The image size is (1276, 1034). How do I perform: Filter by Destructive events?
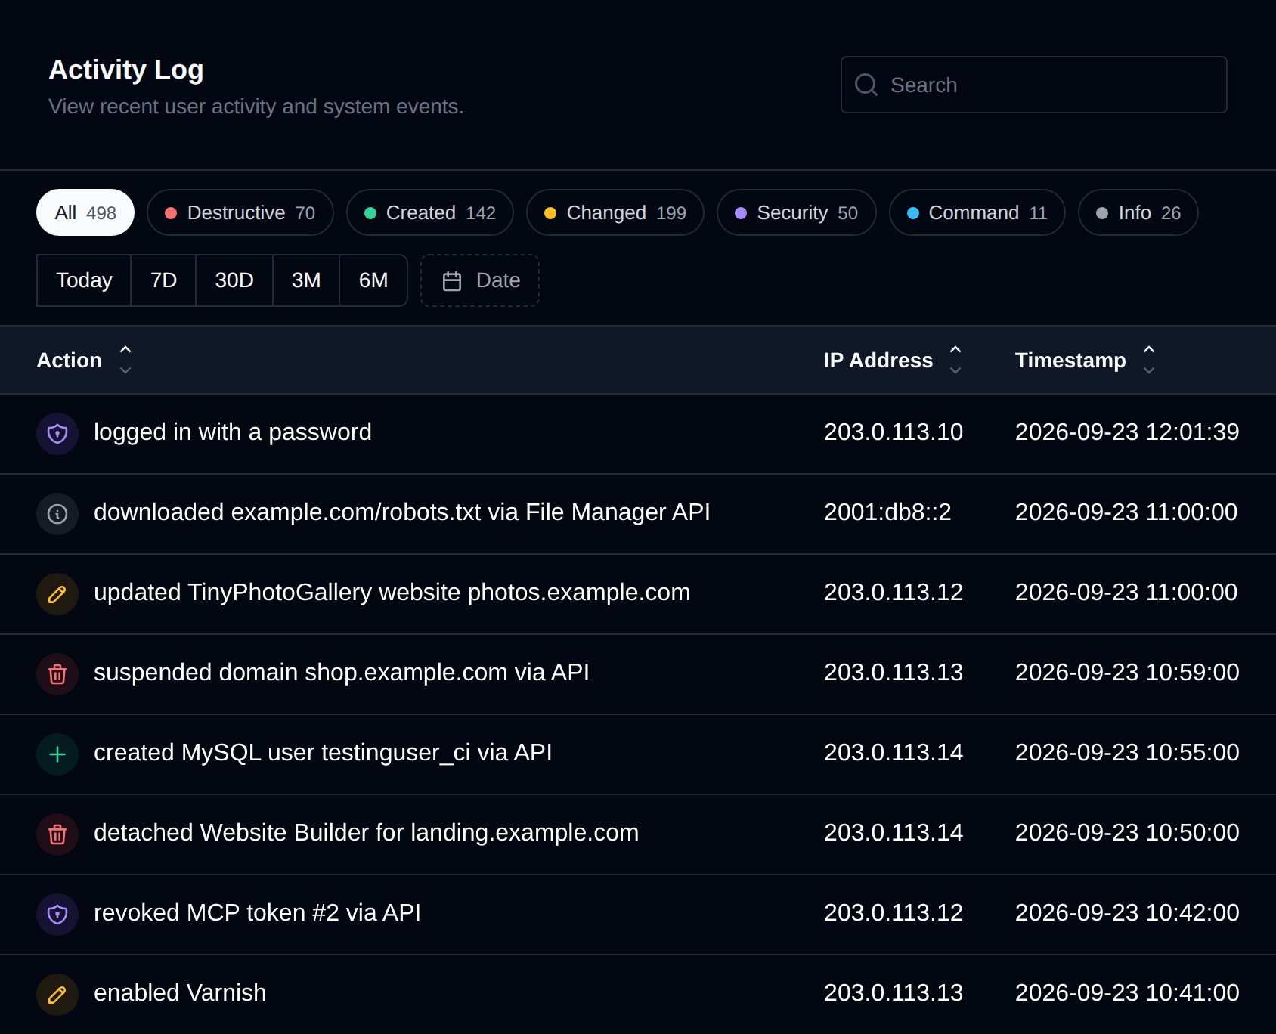(240, 212)
